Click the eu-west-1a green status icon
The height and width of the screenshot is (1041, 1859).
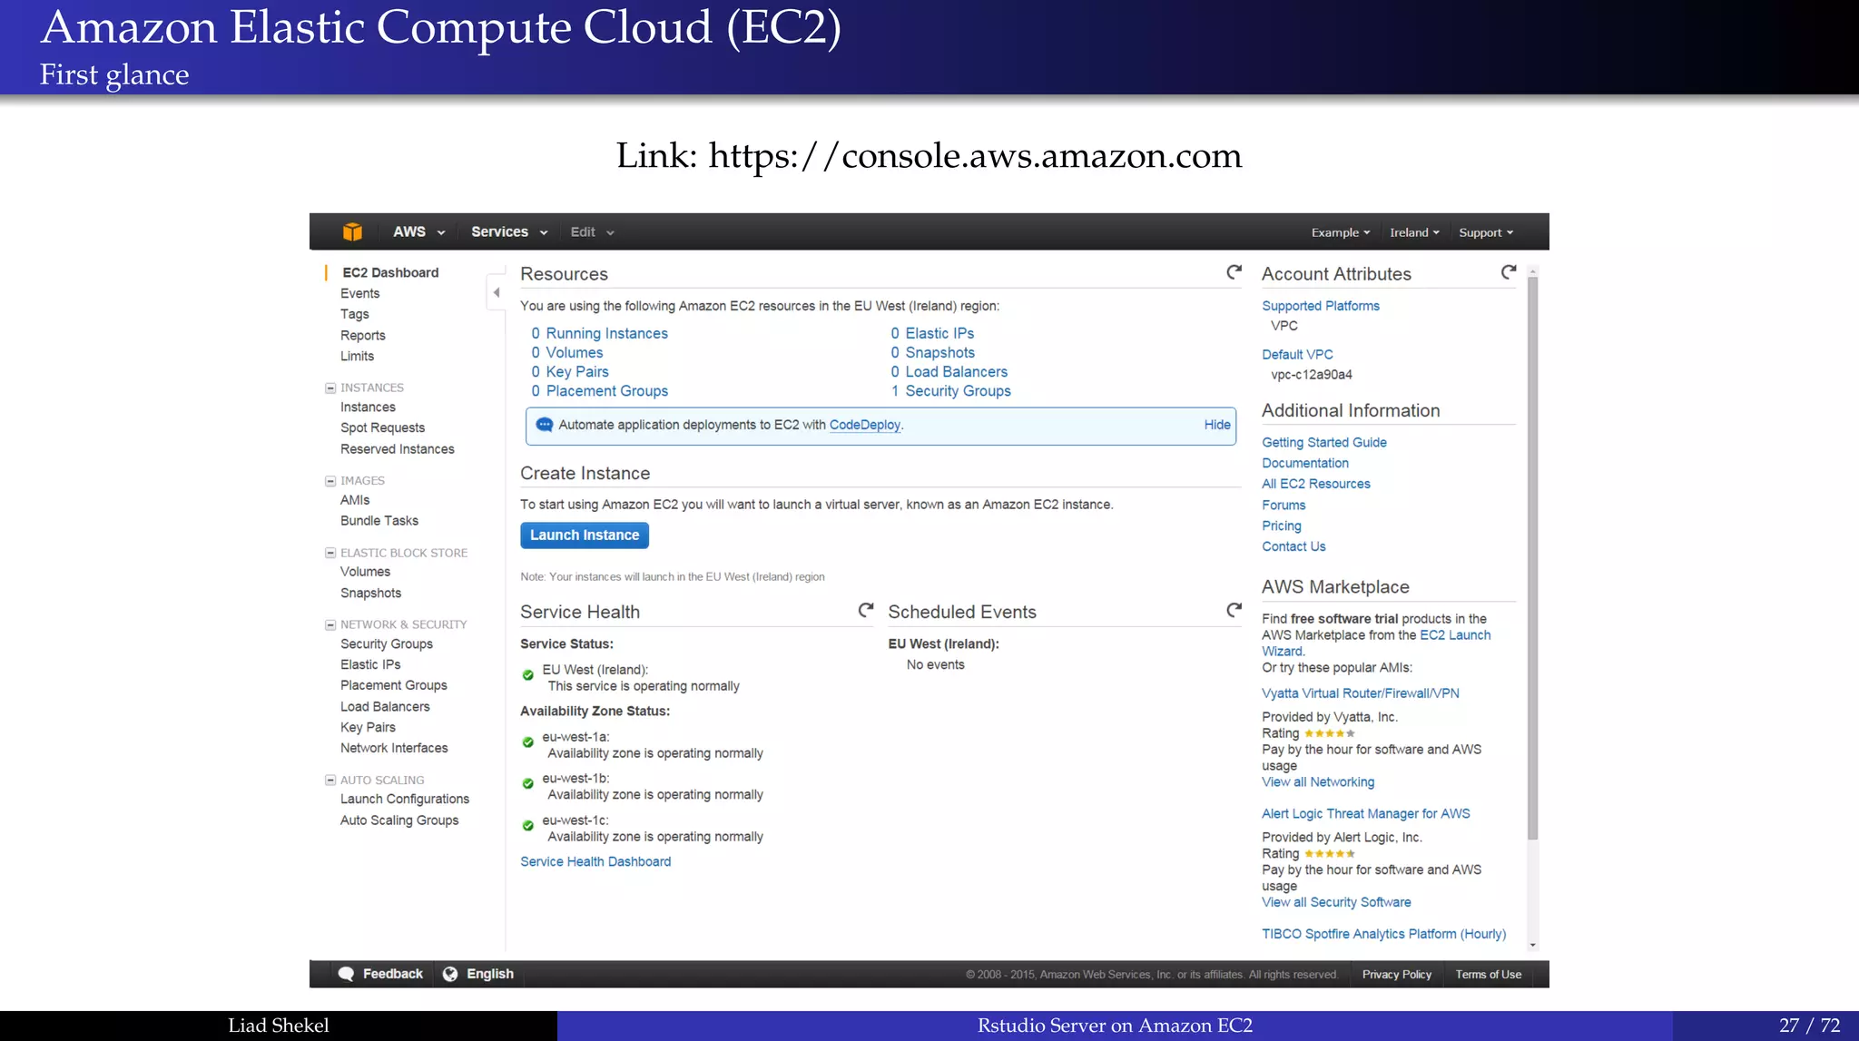pos(528,742)
